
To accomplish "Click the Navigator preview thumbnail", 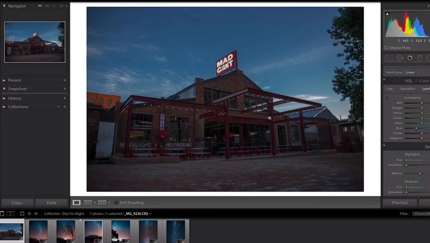I will [x=35, y=42].
